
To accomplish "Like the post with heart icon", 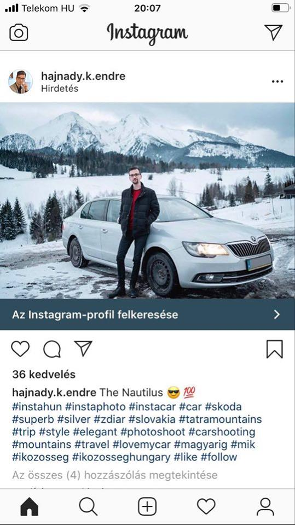I will click(x=20, y=349).
